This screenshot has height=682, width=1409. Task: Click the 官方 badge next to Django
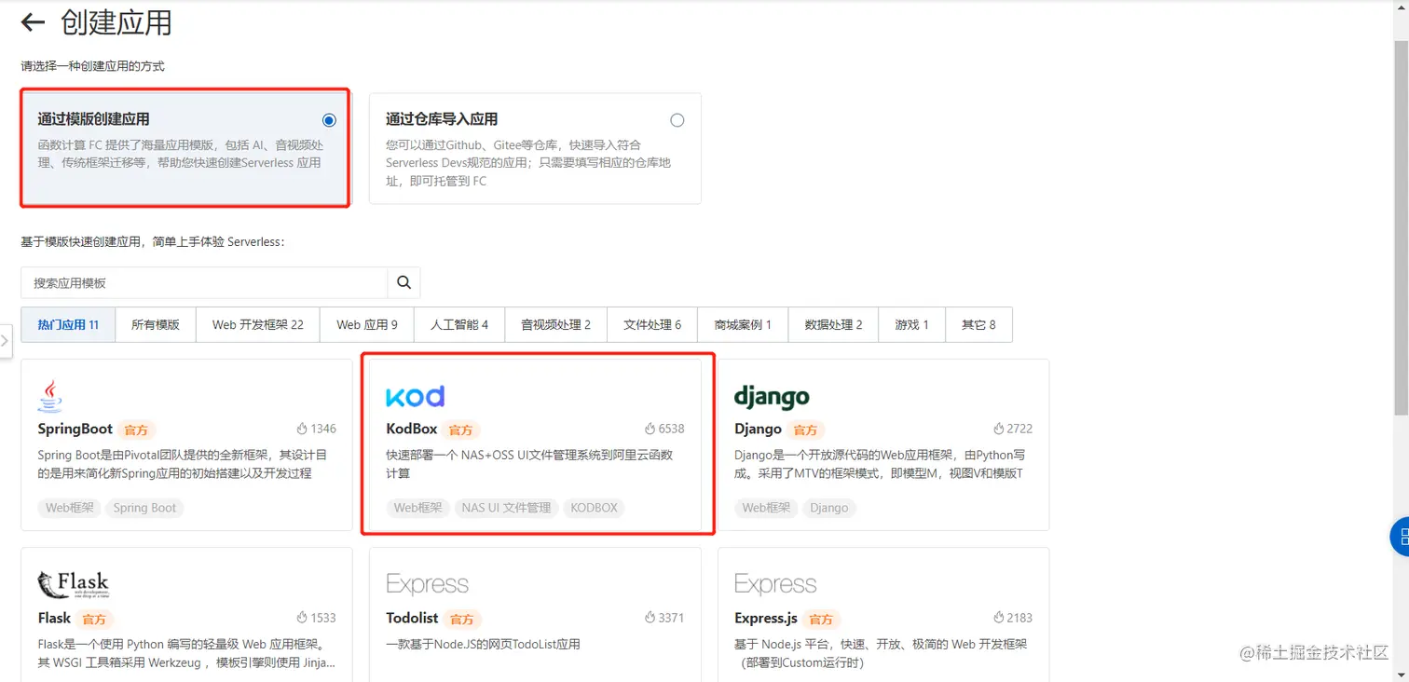point(805,430)
